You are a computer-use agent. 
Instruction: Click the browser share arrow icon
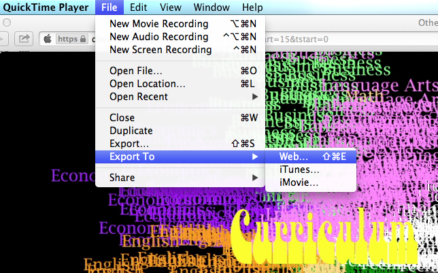coord(24,39)
